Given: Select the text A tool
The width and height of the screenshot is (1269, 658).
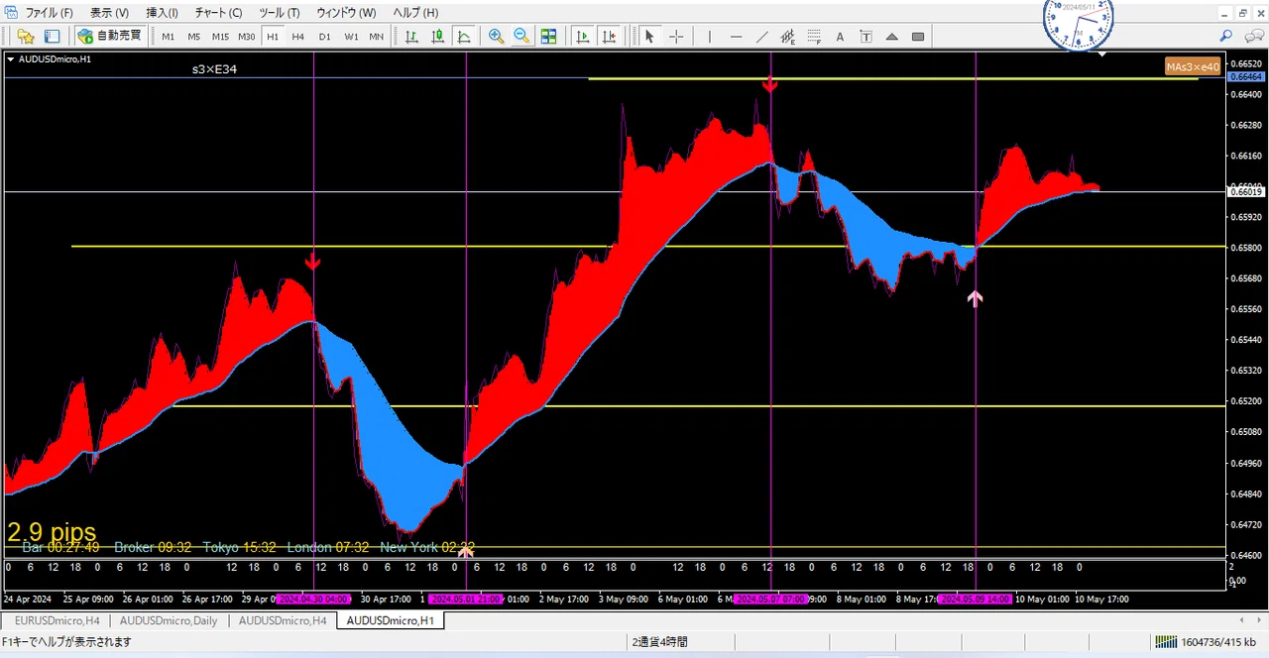Looking at the screenshot, I should tap(840, 36).
